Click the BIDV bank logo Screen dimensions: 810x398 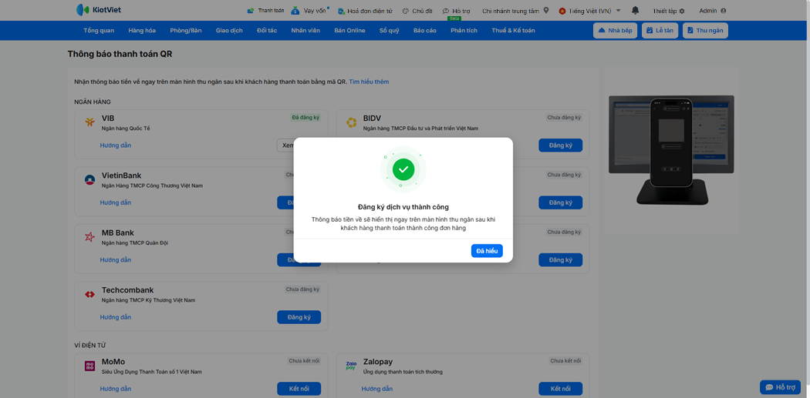[x=351, y=122]
